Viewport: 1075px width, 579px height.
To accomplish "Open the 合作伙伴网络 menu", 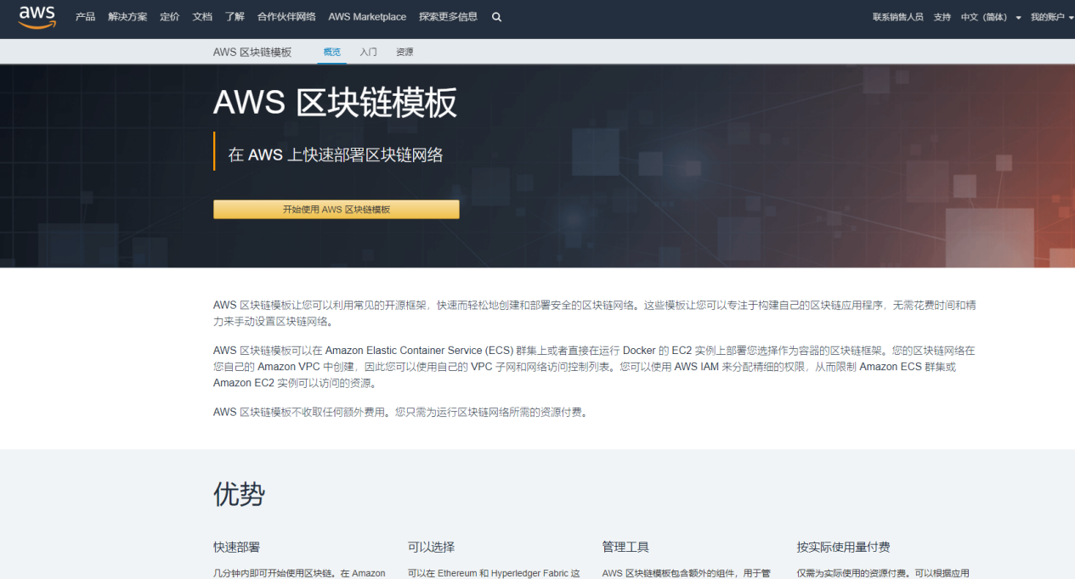I will [286, 17].
